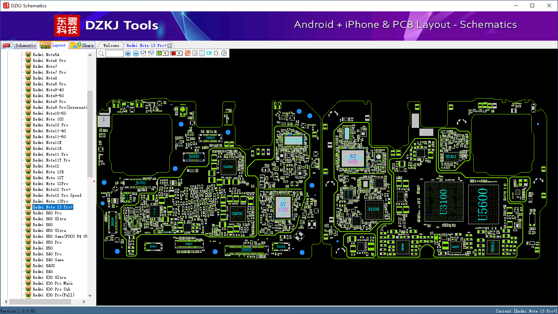Select Redmi K30 Pro(Full) in the list
558x314 pixels.
(54, 295)
